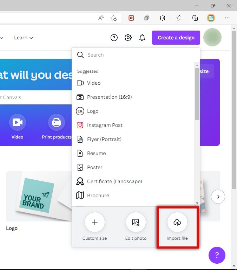
Task: Click the dropdown list scroll up arrow
Action: click(x=197, y=65)
